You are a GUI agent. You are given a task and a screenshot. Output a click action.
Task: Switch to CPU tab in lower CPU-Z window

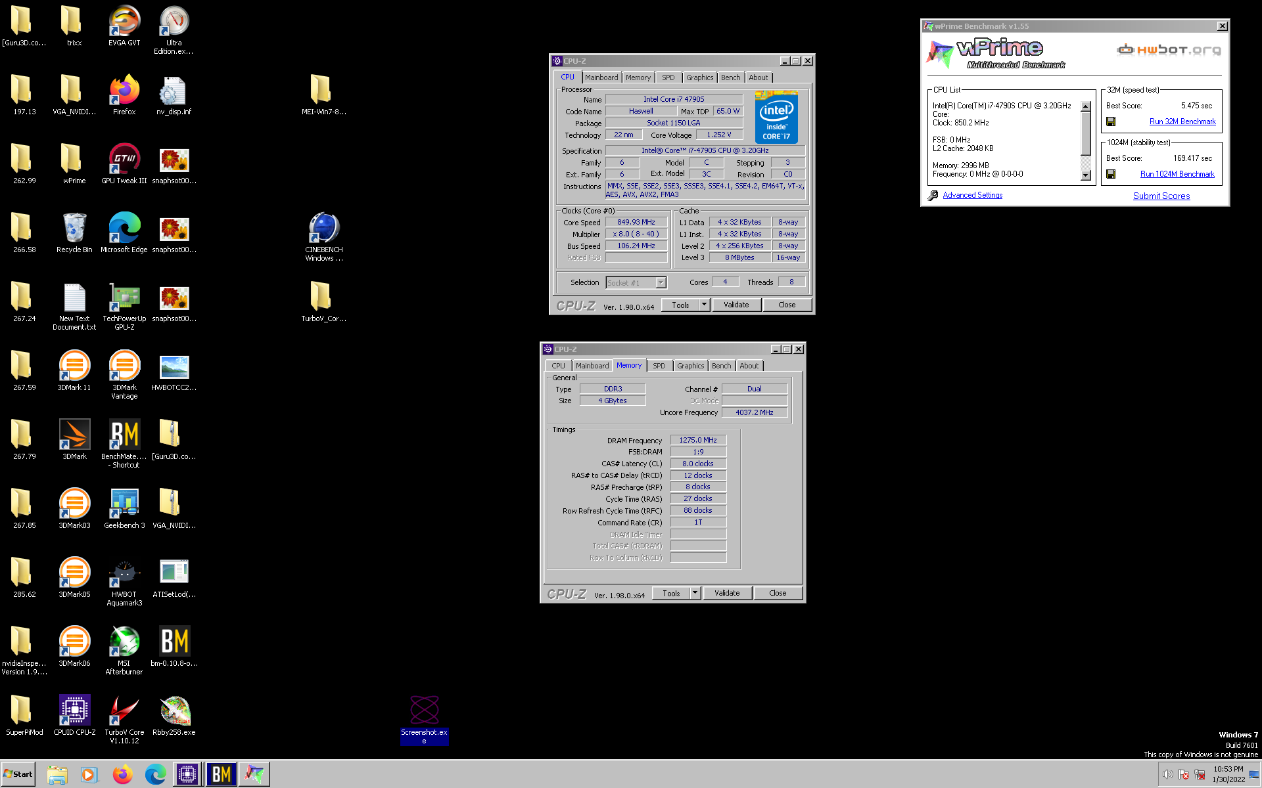[558, 366]
